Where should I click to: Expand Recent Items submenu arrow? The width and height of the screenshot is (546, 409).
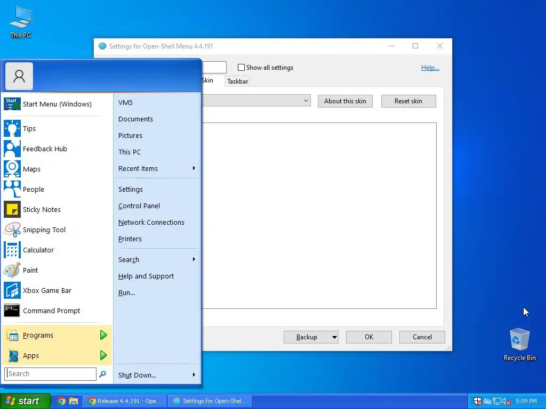[194, 168]
